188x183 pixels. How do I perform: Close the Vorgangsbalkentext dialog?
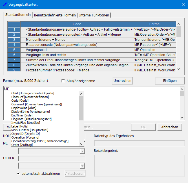pos(181,5)
